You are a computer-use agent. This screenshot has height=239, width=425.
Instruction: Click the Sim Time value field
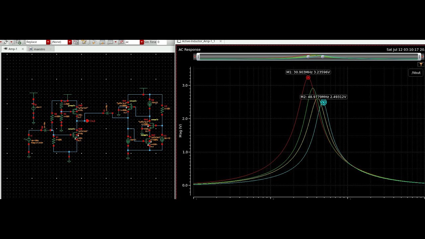point(162,42)
